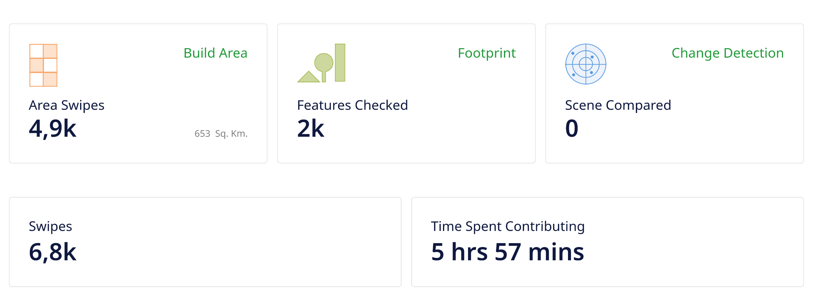Click the Scene Compared heading

[618, 105]
